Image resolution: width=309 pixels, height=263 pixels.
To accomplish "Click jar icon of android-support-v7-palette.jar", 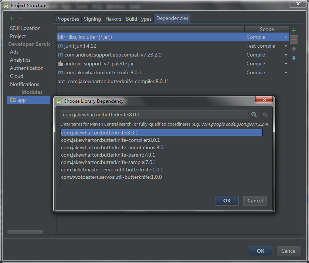I will (60, 64).
